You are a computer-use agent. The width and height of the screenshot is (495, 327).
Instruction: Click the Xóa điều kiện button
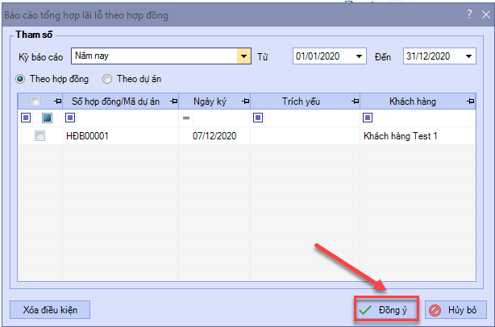50,309
